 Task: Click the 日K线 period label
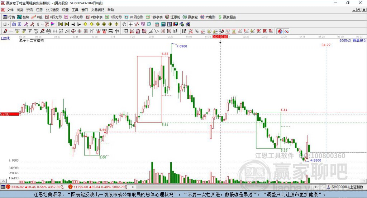(5, 38)
